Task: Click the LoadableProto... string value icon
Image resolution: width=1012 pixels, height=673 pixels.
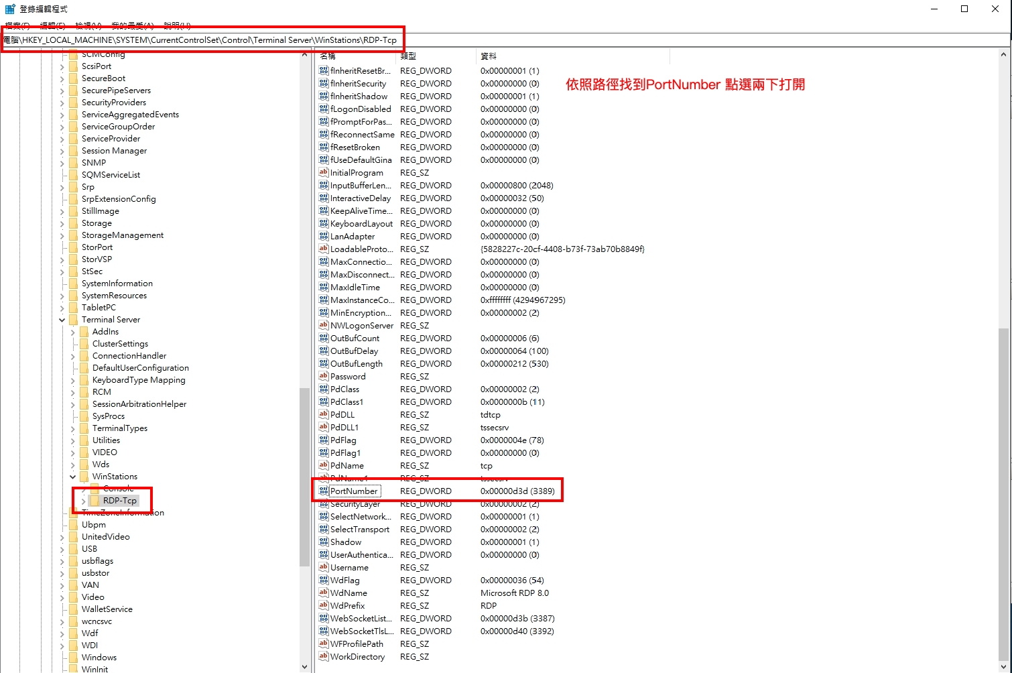Action: (x=324, y=249)
